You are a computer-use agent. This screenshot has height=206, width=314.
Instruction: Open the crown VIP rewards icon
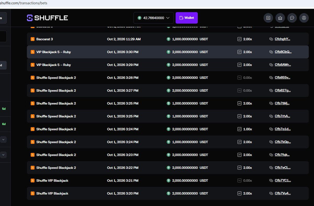(280, 18)
